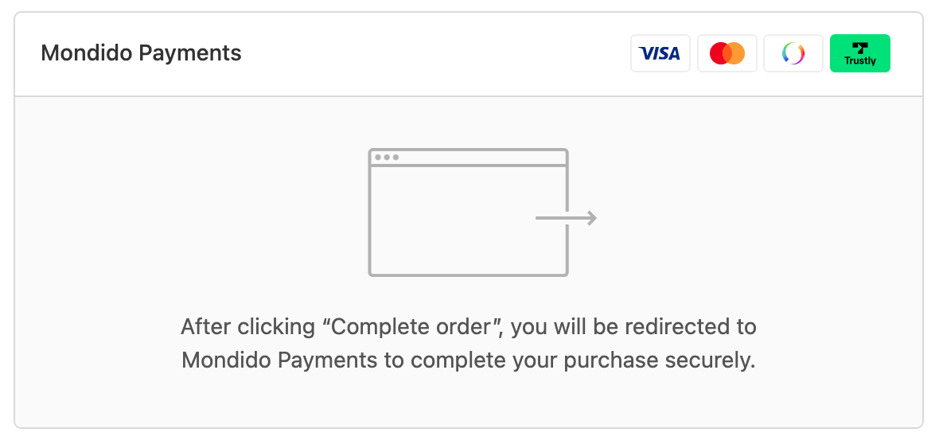
Task: Click the Trustly "T" symbol above wordmark
Action: (860, 49)
